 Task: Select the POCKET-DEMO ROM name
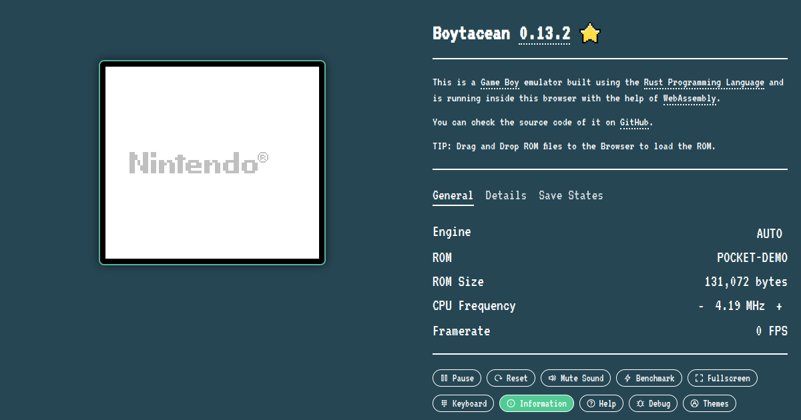click(752, 258)
